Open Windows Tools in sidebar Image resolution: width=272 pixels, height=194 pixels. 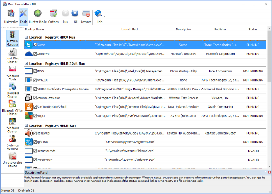coord(12,73)
